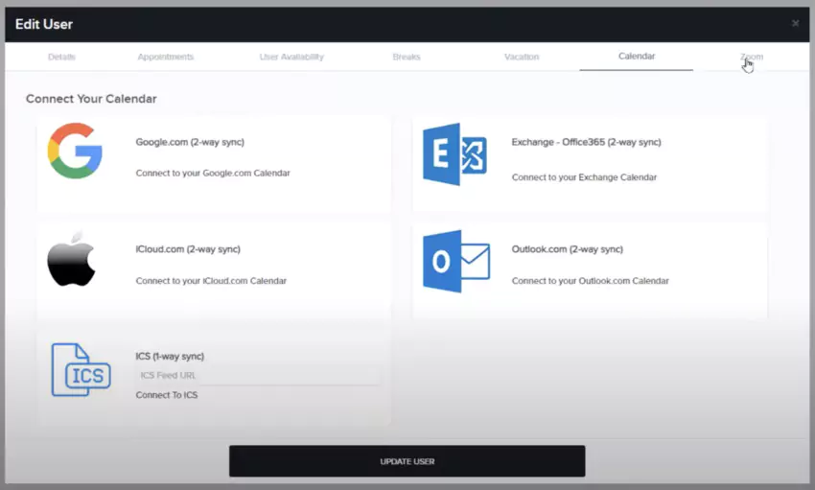The width and height of the screenshot is (815, 490).
Task: Click the iCloud.com (2-way sync) title
Action: pos(188,249)
